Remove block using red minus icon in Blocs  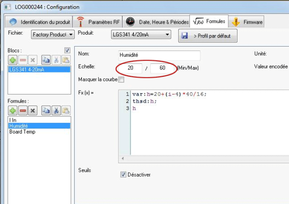coord(23,60)
